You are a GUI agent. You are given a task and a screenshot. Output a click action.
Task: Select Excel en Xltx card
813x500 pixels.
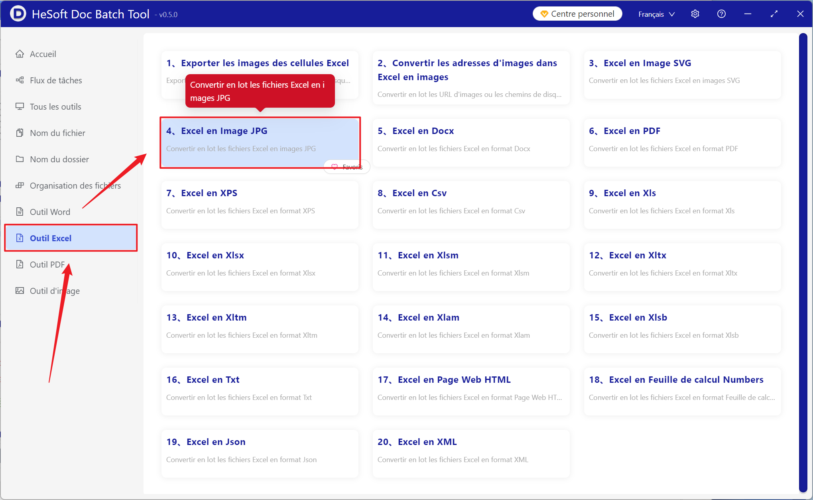682,267
